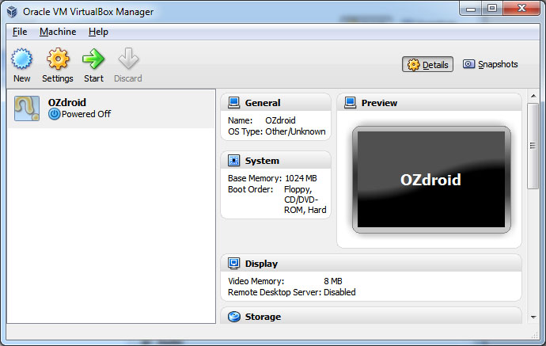Viewport: 546px width, 346px height.
Task: Click the General section header
Action: pos(275,103)
